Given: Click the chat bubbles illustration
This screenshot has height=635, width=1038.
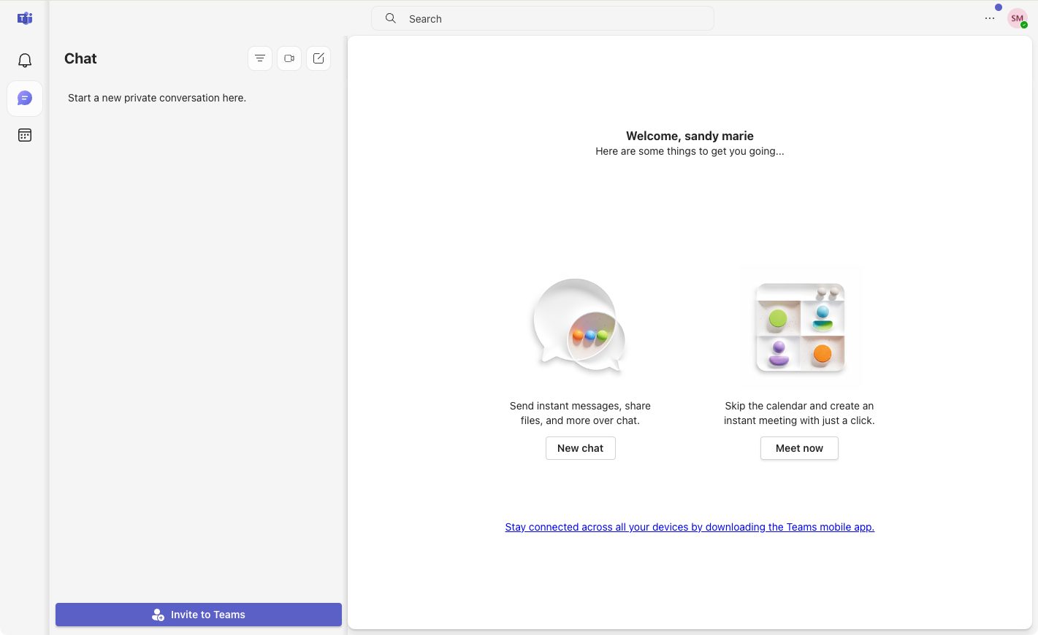Looking at the screenshot, I should (580, 325).
